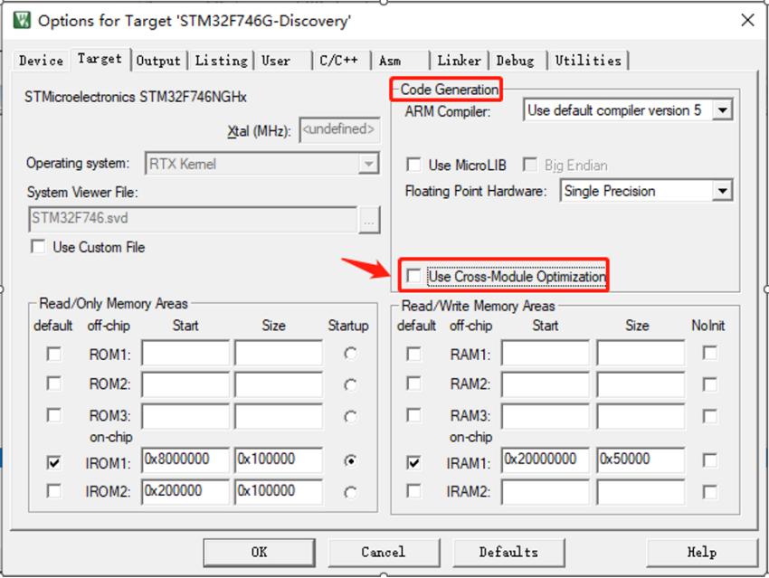
Task: Enable Use Cross-Module Optimization checkbox
Action: point(414,276)
